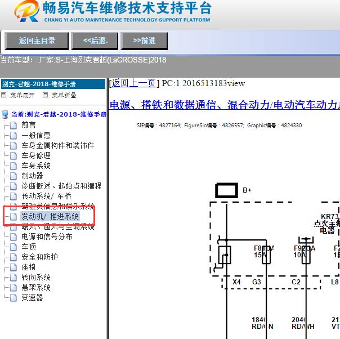This screenshot has height=339, width=340.
Task: Click the page icon next to 传动系统/车桥
Action: (x=13, y=196)
